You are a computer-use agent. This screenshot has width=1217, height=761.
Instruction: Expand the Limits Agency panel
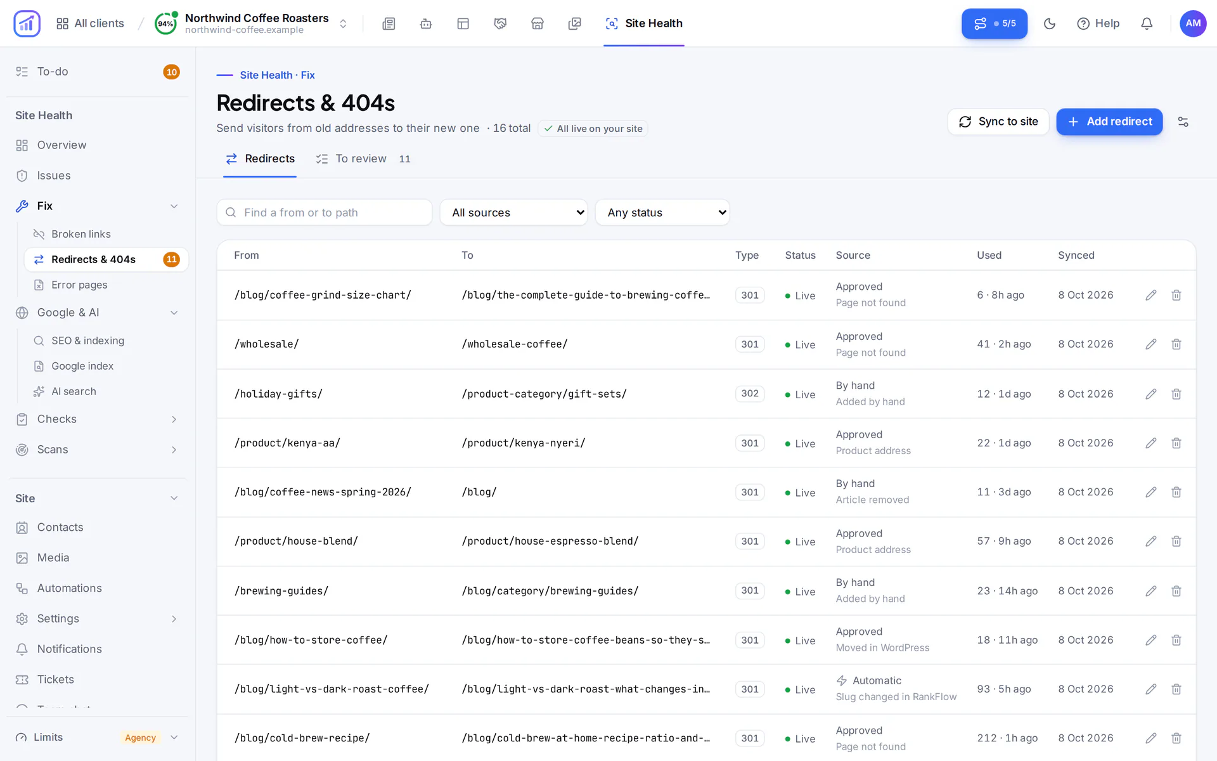(98, 738)
